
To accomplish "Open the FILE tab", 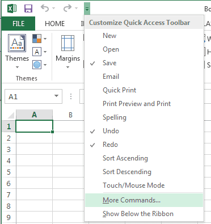I will 18,24.
